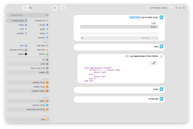Click the info icon below the menu list
The height and width of the screenshot is (129, 193).
(x=82, y=38)
